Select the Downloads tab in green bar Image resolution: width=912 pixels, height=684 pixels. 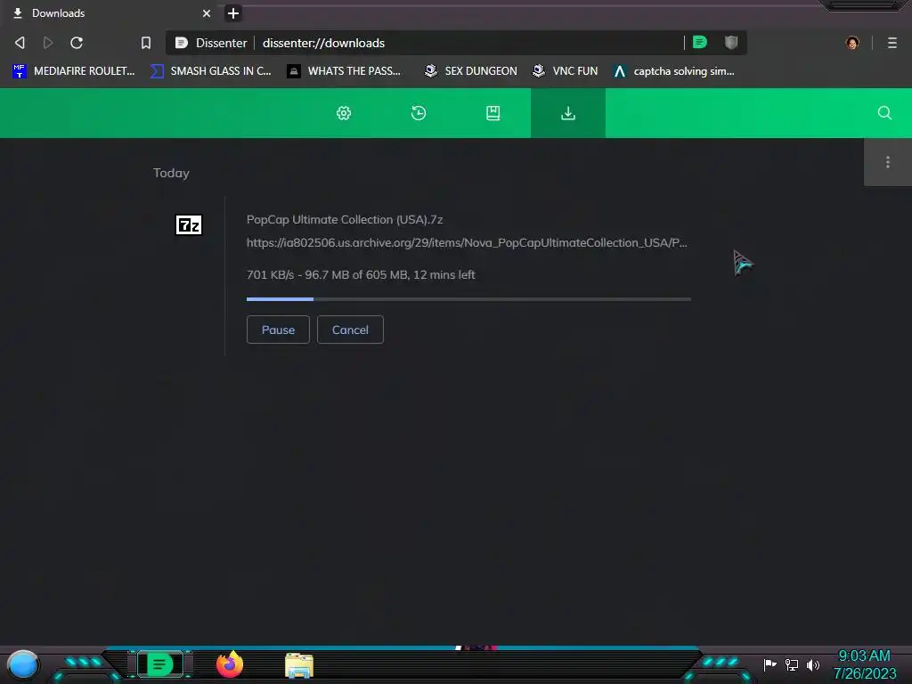click(568, 113)
